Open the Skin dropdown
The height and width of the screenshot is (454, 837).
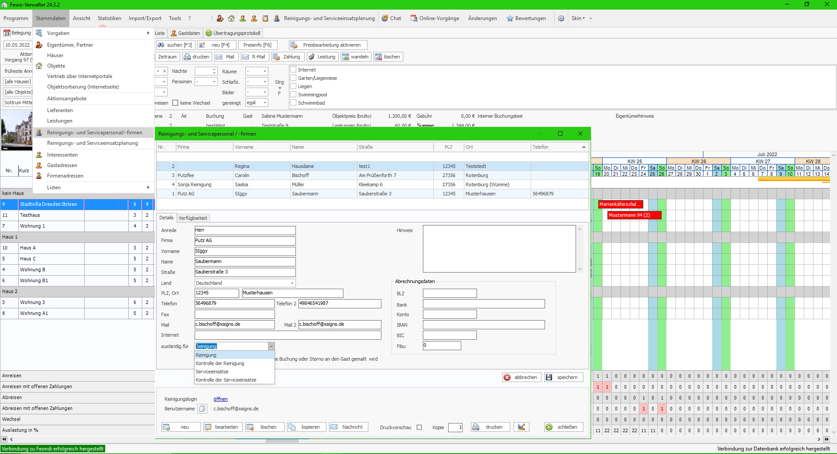click(581, 18)
